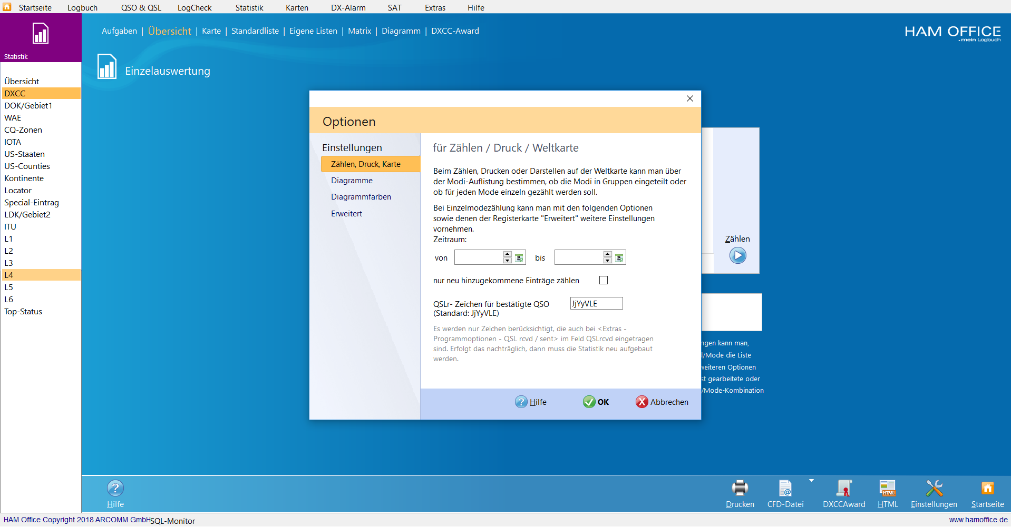
Task: Click SQL-Monitor in the status bar
Action: (x=172, y=521)
